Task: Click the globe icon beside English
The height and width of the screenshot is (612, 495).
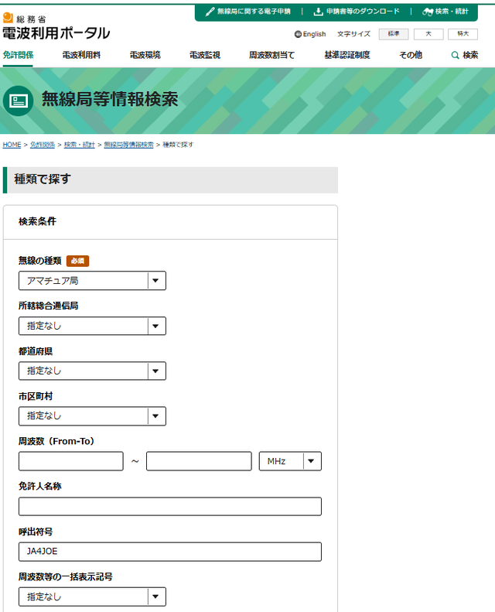Action: click(x=298, y=34)
